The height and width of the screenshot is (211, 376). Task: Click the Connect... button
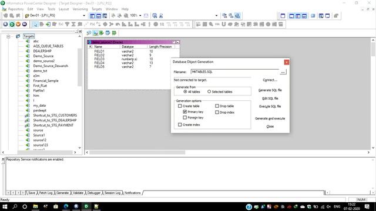click(x=270, y=80)
